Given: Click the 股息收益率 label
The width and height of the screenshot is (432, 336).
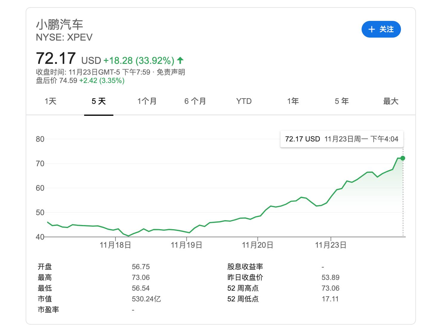Looking at the screenshot, I should coord(245,267).
